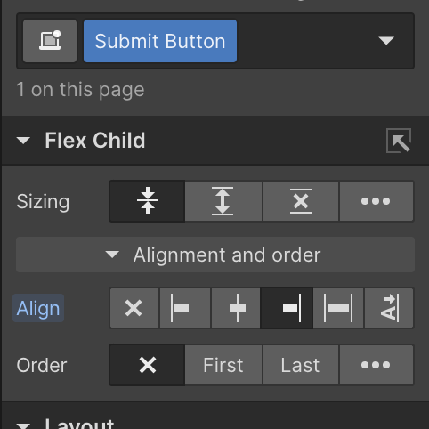The height and width of the screenshot is (429, 429).
Task: Set align self to stretch
Action: click(x=338, y=308)
